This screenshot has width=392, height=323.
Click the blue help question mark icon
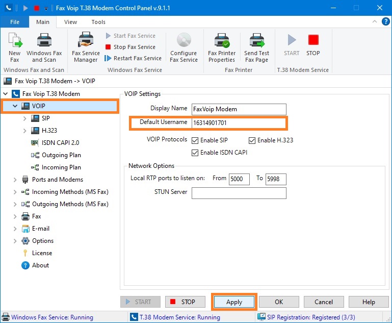(385, 22)
